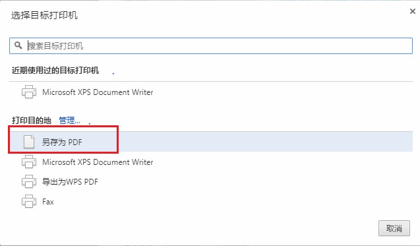The image size is (420, 246).
Task: Click the printer icon of XPS Writer under 打印目的地
Action: 29,162
